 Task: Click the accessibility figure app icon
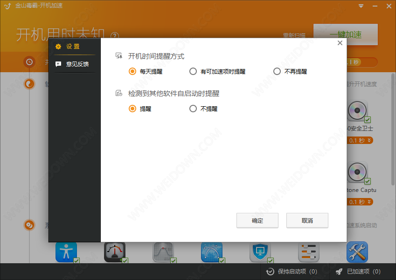(66, 252)
